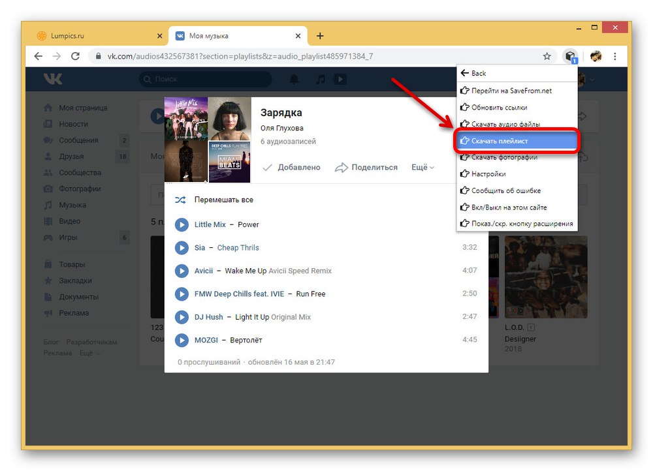Play DJ Hush – Light It Up

(182, 317)
